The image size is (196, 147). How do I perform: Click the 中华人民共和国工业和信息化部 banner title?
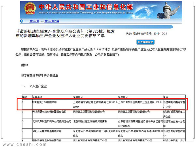86,7
